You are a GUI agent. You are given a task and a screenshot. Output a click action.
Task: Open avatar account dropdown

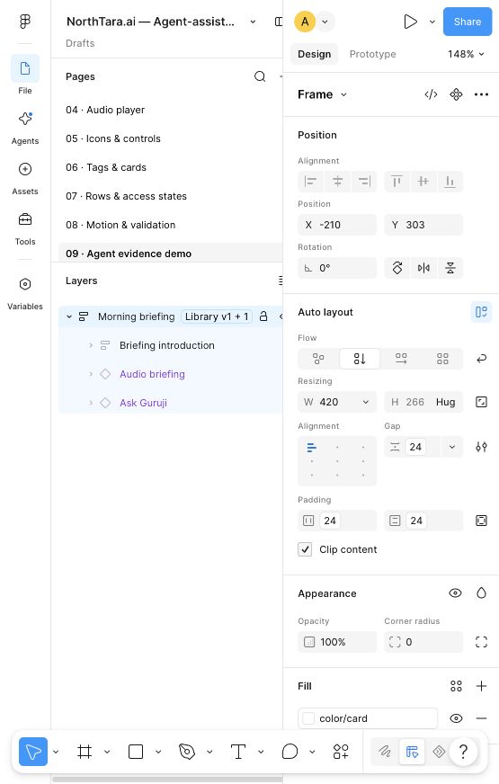(325, 22)
